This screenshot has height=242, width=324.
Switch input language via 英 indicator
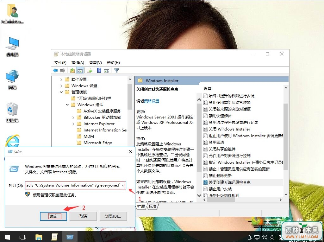click(x=272, y=237)
